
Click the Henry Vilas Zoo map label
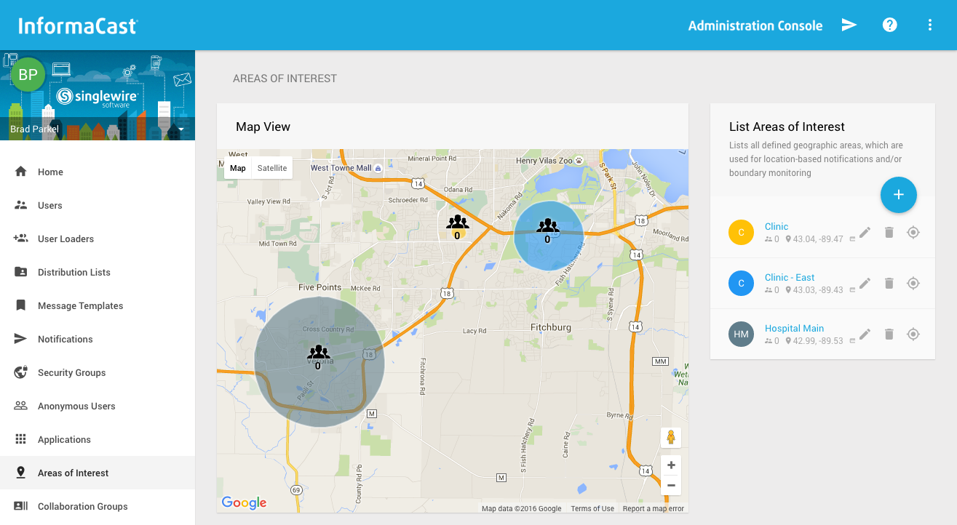(546, 161)
